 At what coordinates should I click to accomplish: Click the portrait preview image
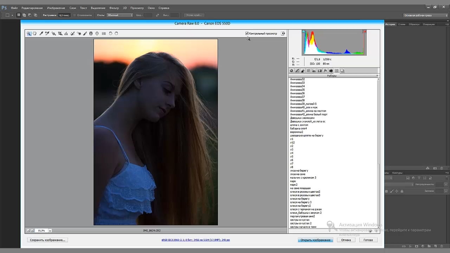pyautogui.click(x=156, y=132)
